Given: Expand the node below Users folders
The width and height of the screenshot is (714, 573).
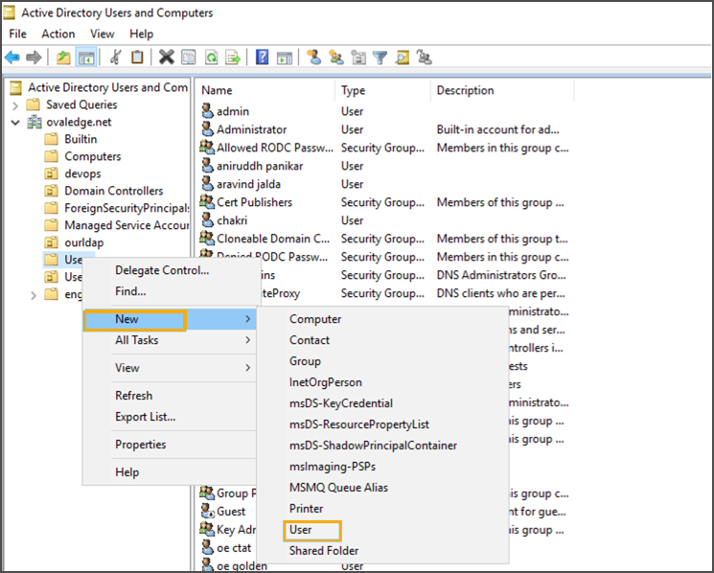Looking at the screenshot, I should click(x=34, y=295).
